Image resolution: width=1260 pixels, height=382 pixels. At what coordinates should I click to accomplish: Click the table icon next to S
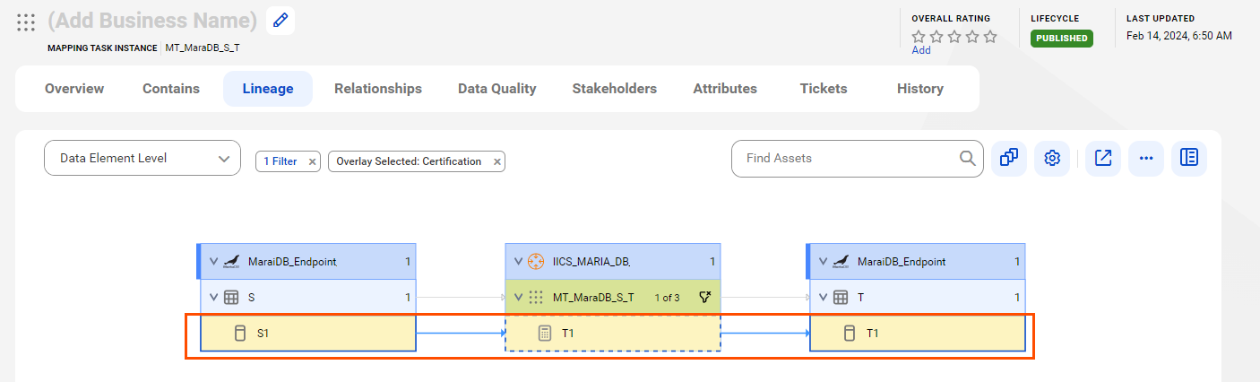[231, 297]
